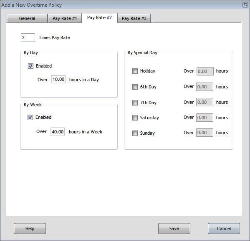Viewport: 250px width, 241px height.
Task: Enable the Holiday special day checkbox
Action: pyautogui.click(x=135, y=71)
